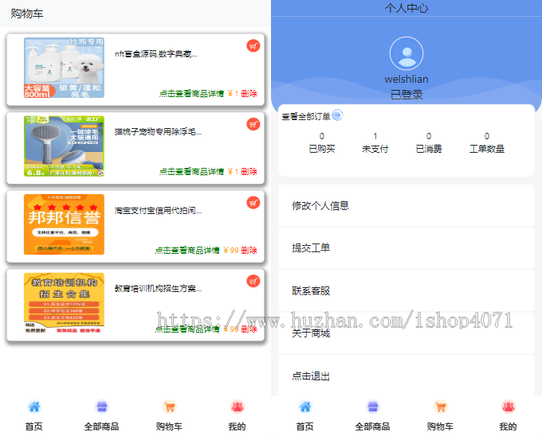Click the red cart icon on the 猫梳子 item
542x436 pixels.
253,124
